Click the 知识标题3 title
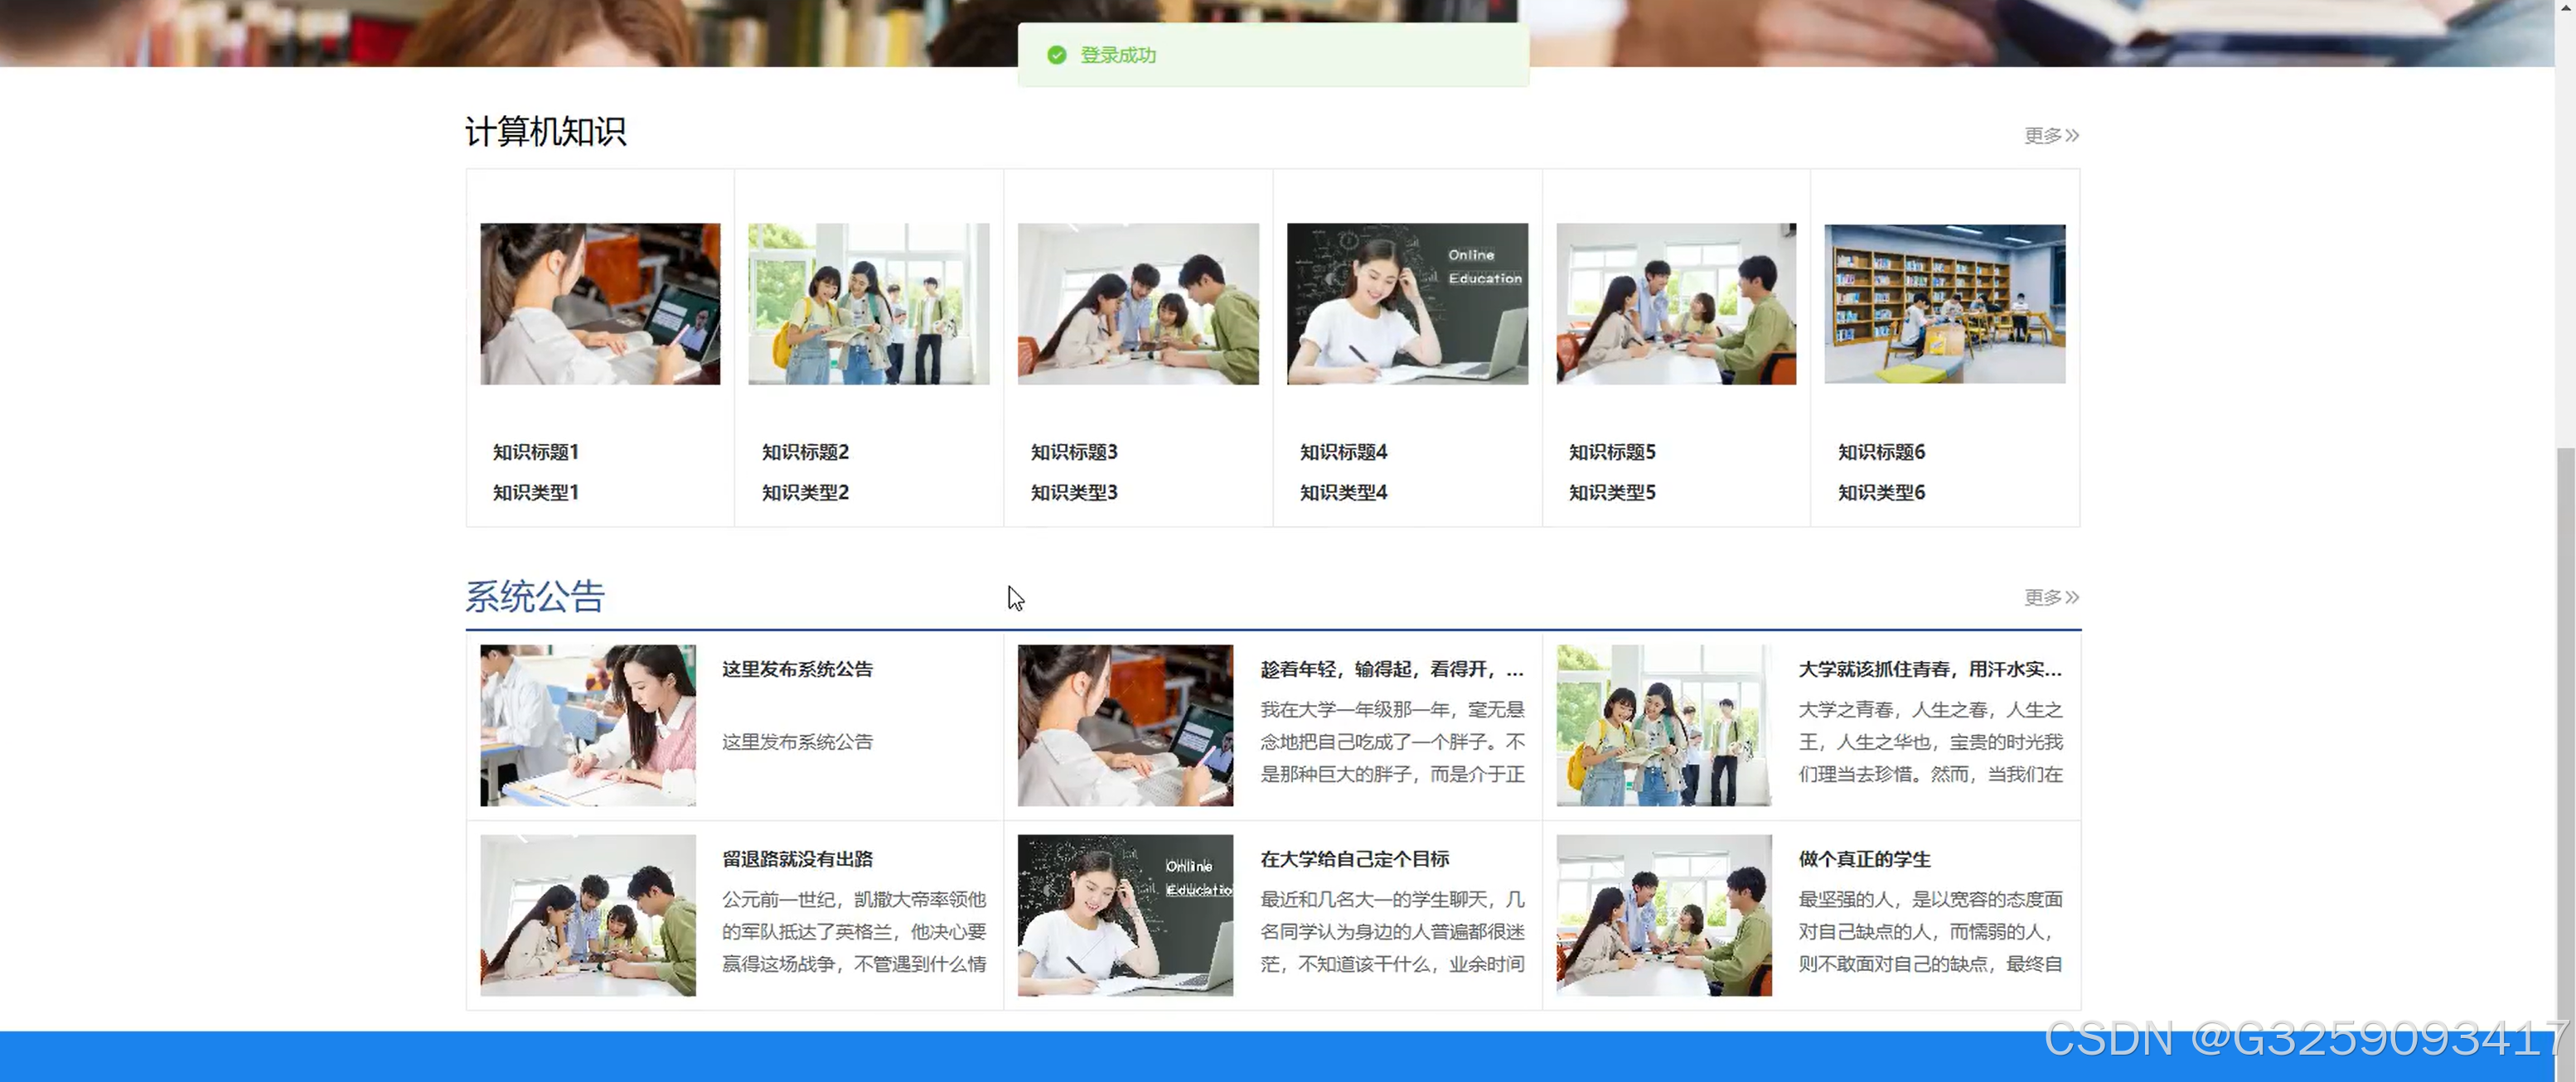The width and height of the screenshot is (2576, 1082). [x=1074, y=452]
